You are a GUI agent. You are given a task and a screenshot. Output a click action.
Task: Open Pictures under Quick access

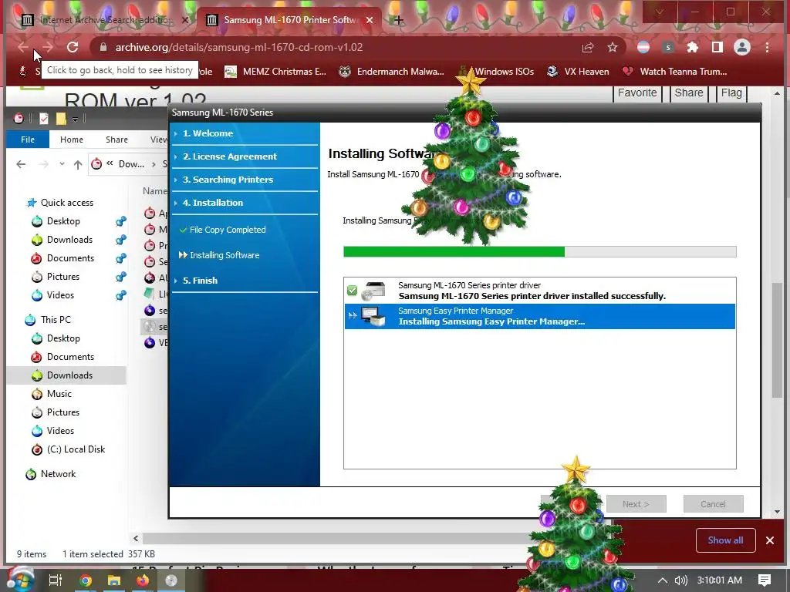pos(56,277)
